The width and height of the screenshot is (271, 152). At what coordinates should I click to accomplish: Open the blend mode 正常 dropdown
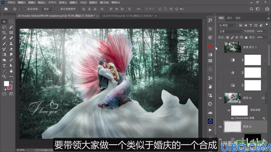click(x=231, y=31)
